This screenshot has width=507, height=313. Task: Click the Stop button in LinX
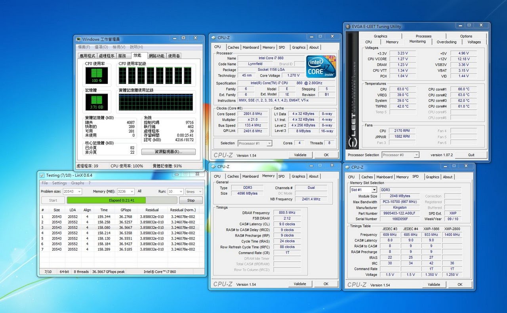tap(191, 200)
